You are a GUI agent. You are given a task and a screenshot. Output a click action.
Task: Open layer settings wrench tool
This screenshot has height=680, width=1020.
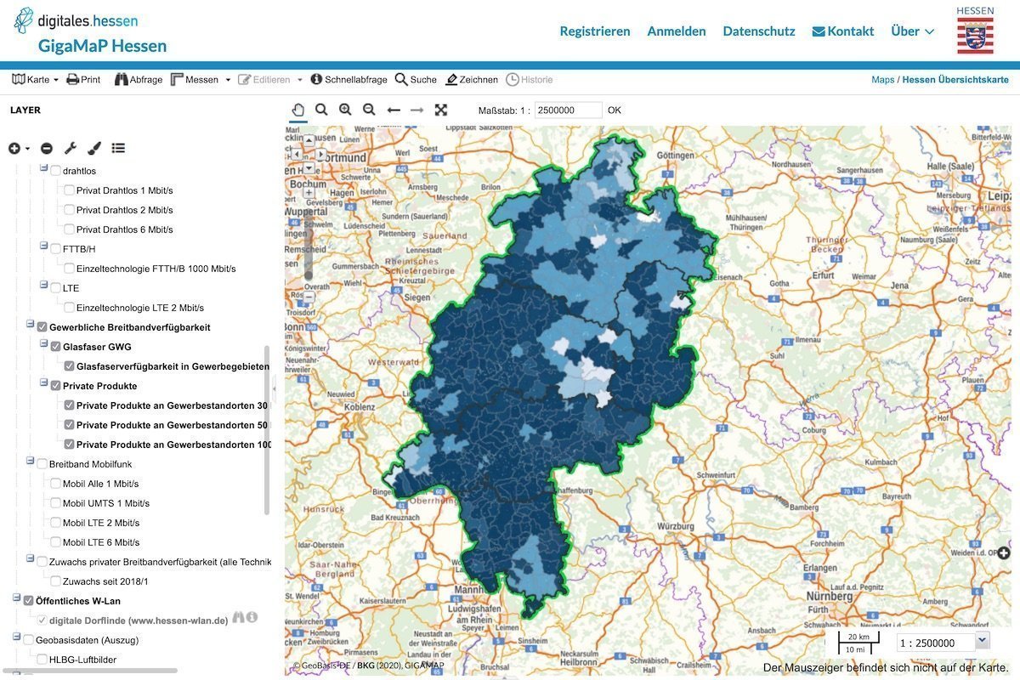(71, 148)
